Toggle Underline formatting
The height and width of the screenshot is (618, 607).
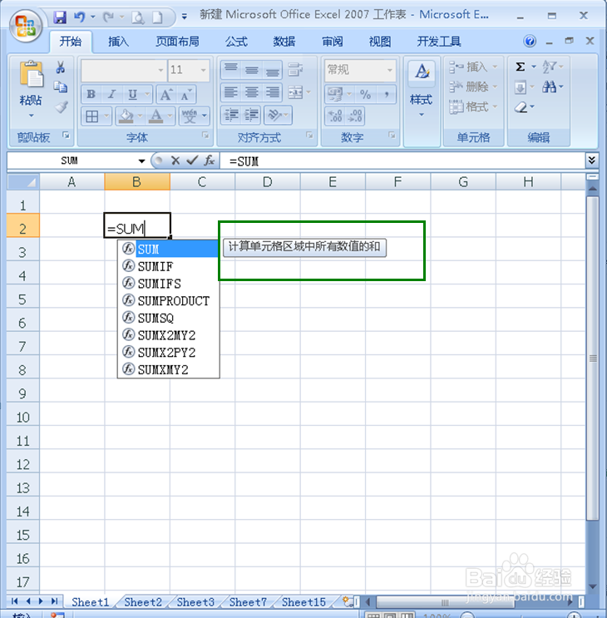[133, 95]
